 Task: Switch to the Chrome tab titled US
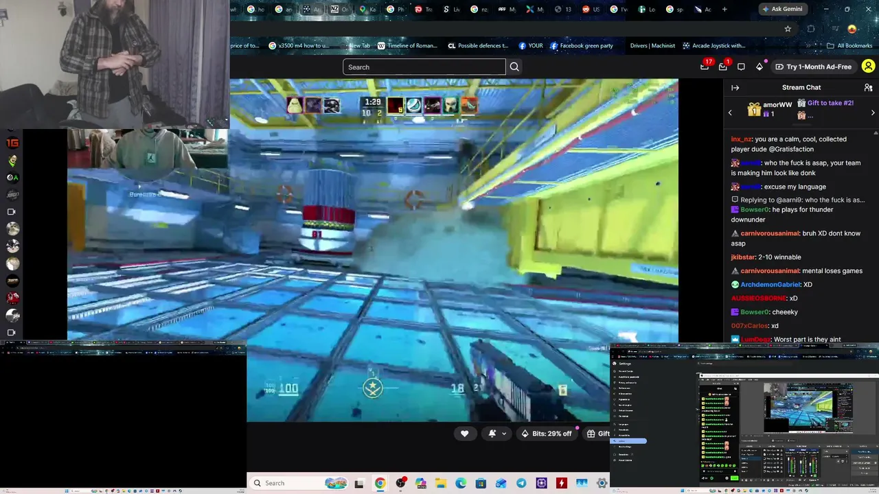(591, 9)
